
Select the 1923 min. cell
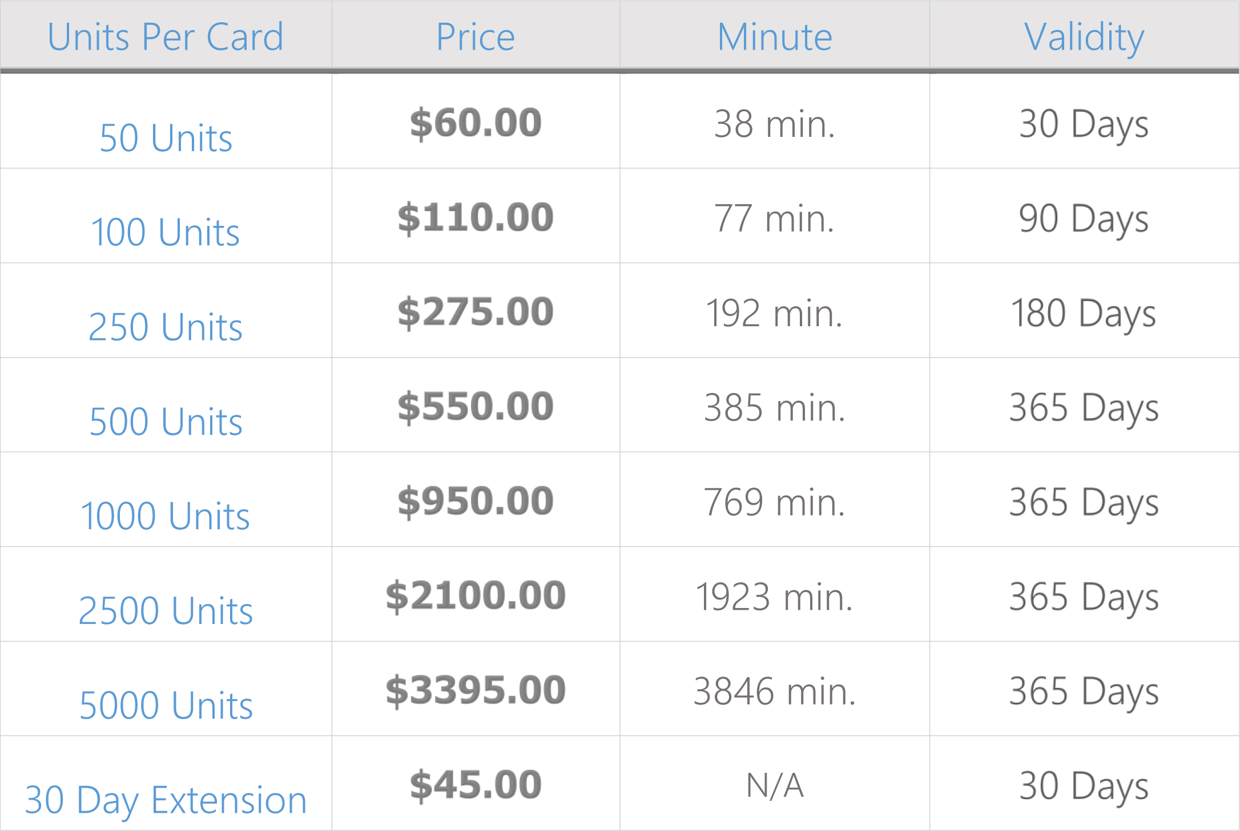(x=775, y=597)
